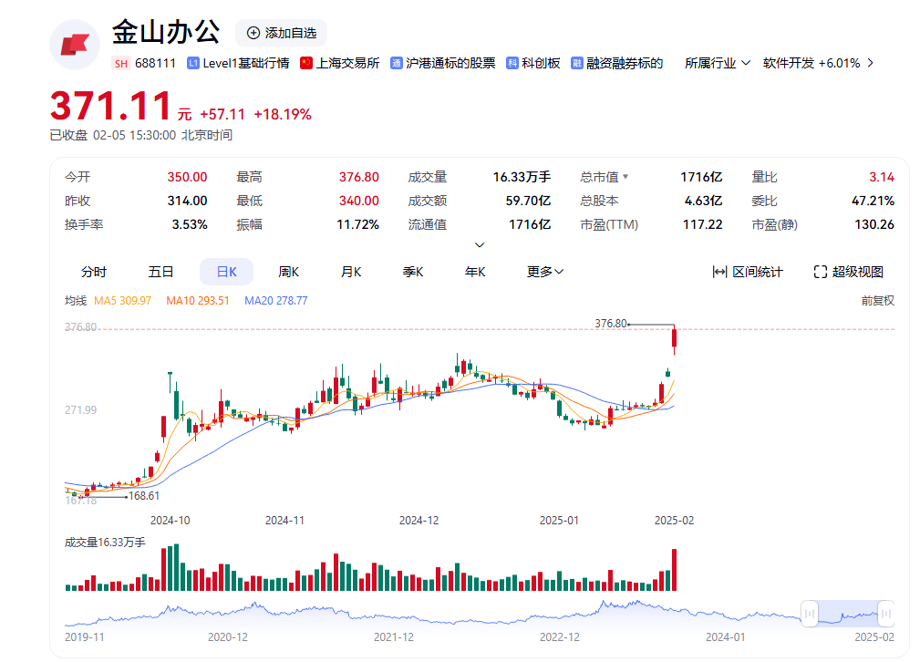The height and width of the screenshot is (662, 920).
Task: Open the 总市值 dropdown triangle
Action: tap(625, 177)
